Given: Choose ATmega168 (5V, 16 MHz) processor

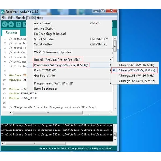Looking at the screenshot, I should coord(135,76).
